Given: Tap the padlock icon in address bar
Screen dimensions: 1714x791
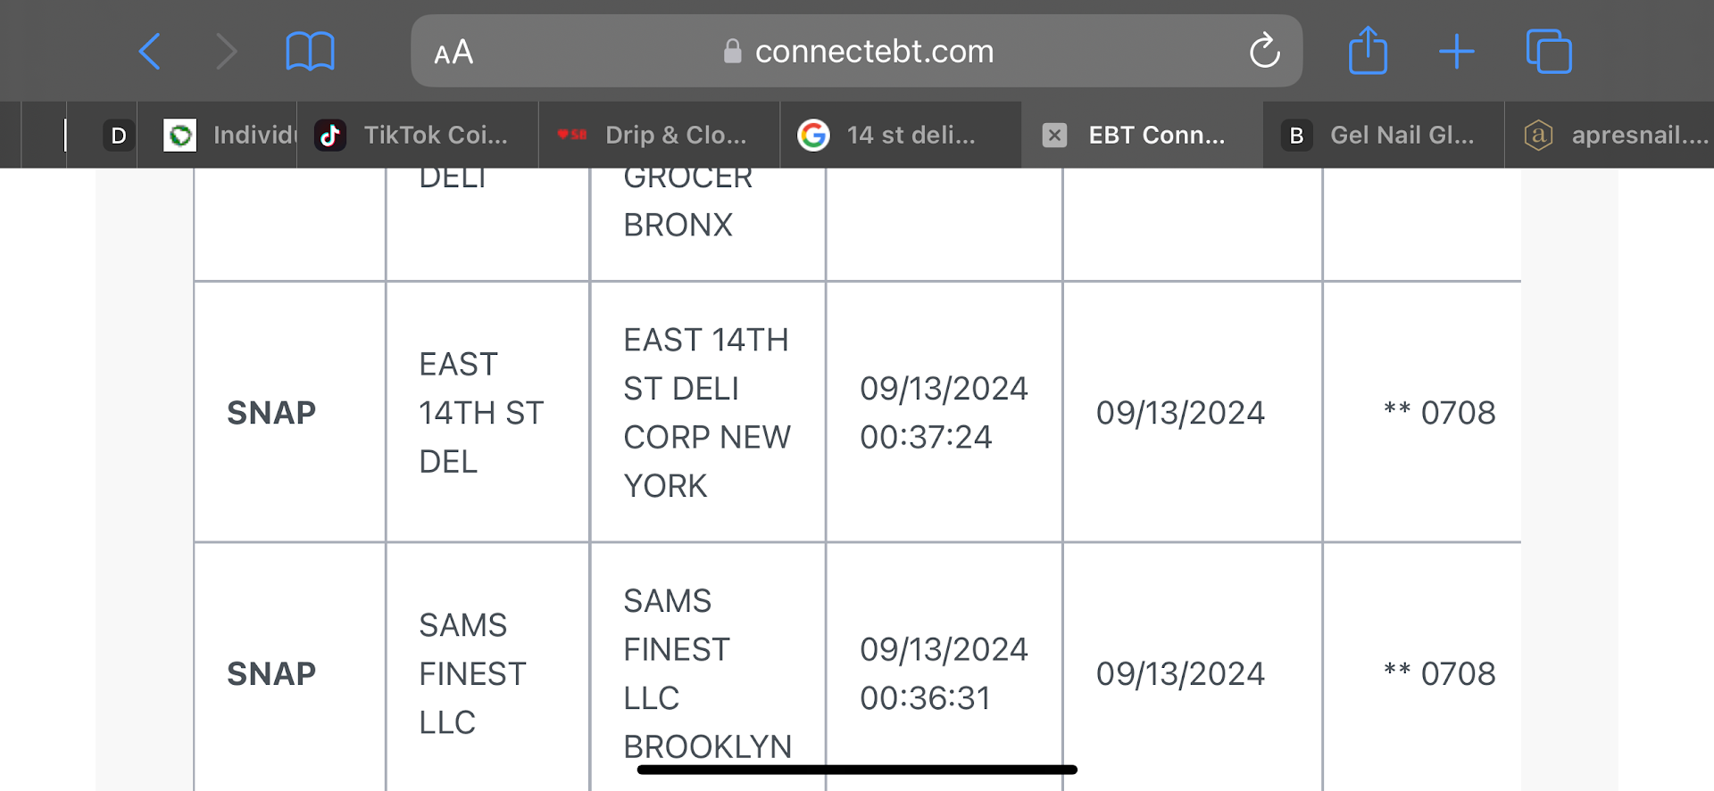Looking at the screenshot, I should (732, 52).
